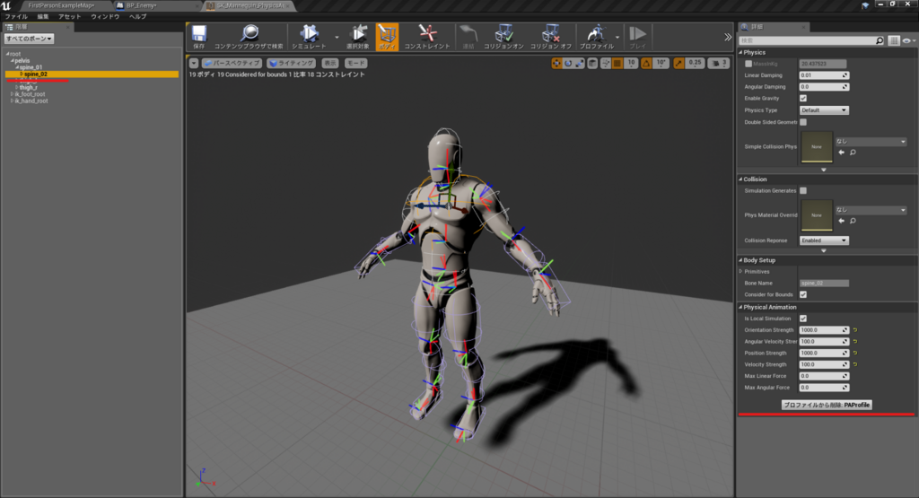Select the thigh_r bone in hierarchy
The height and width of the screenshot is (498, 919).
[28, 87]
